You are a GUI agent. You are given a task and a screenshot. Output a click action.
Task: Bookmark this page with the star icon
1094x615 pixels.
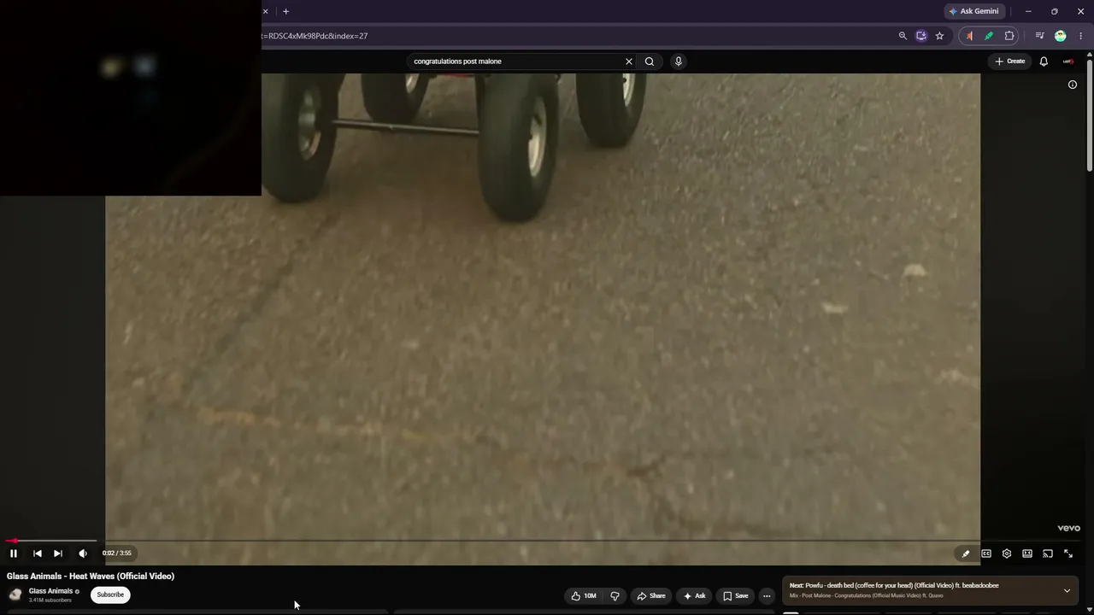click(939, 36)
